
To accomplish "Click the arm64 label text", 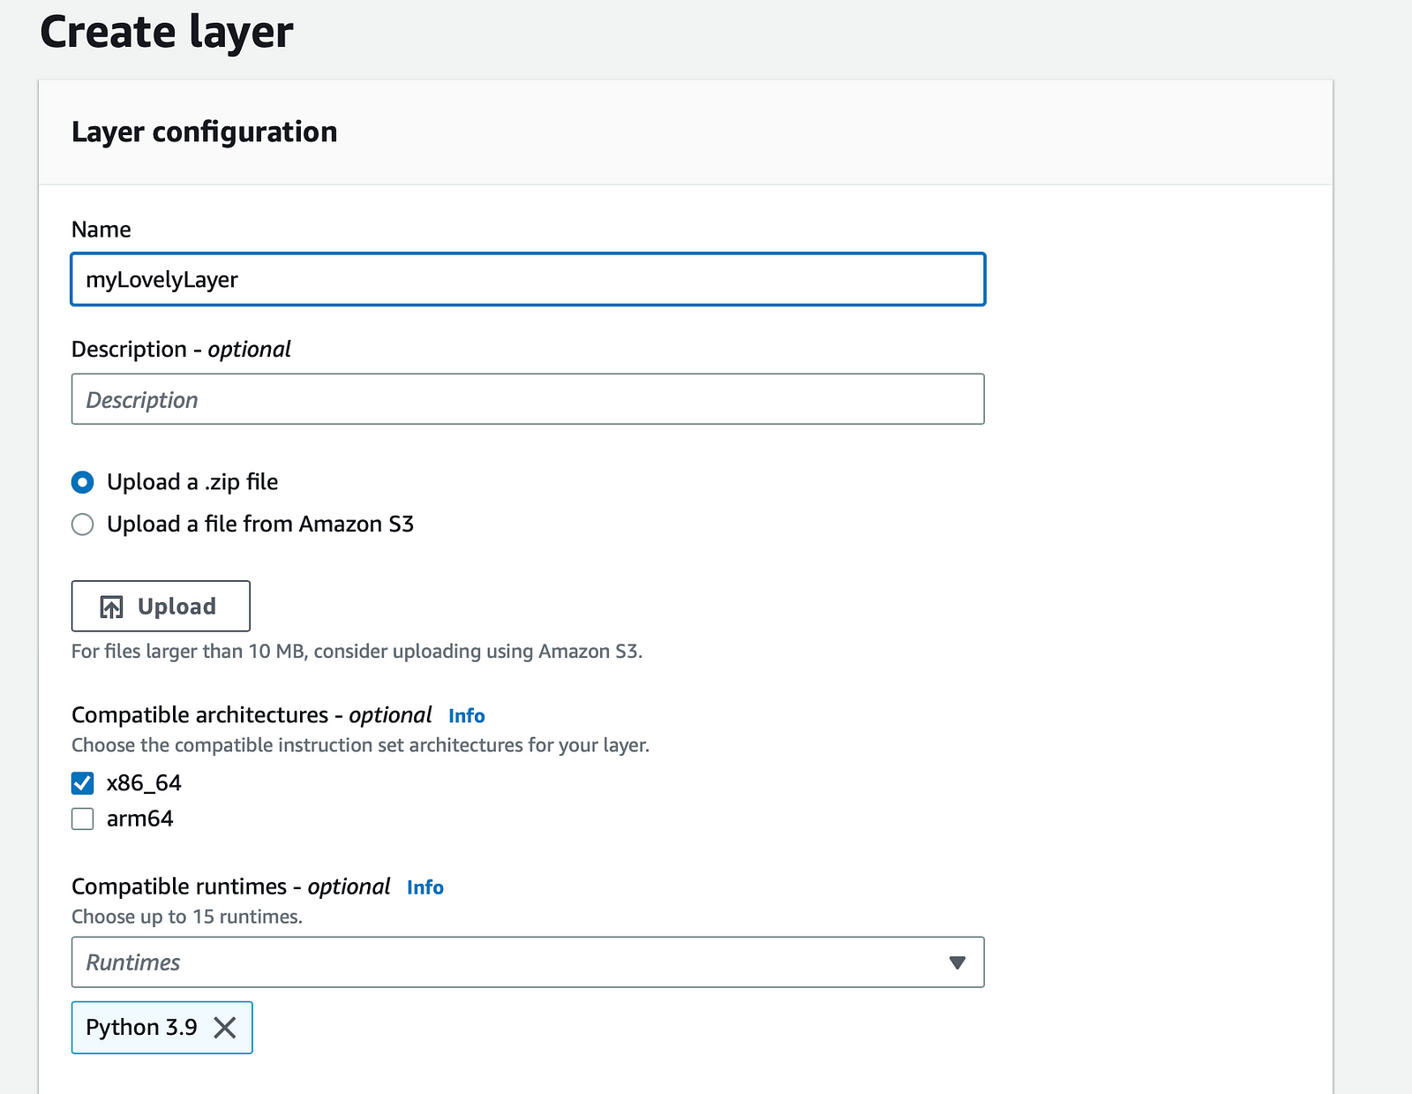I will [139, 819].
